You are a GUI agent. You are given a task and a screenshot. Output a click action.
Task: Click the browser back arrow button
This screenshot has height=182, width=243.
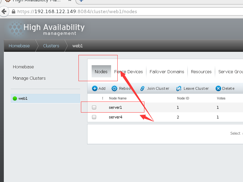4,11
